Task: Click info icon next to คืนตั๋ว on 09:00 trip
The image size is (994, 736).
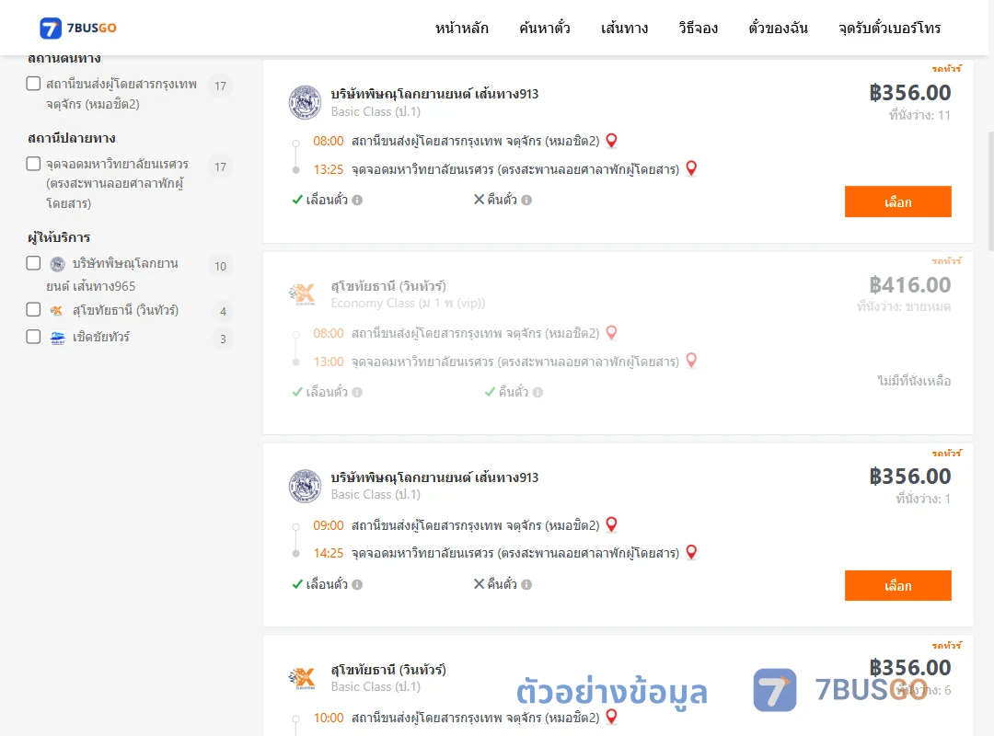Action: pos(526,584)
